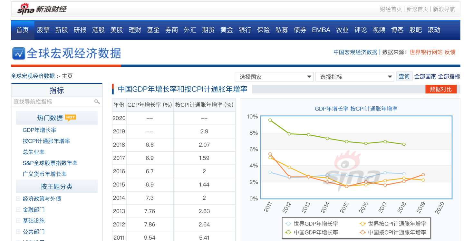This screenshot has width=464, height=241.
Task: Click the 2013 row GDP value 7.76
Action: 150,211
